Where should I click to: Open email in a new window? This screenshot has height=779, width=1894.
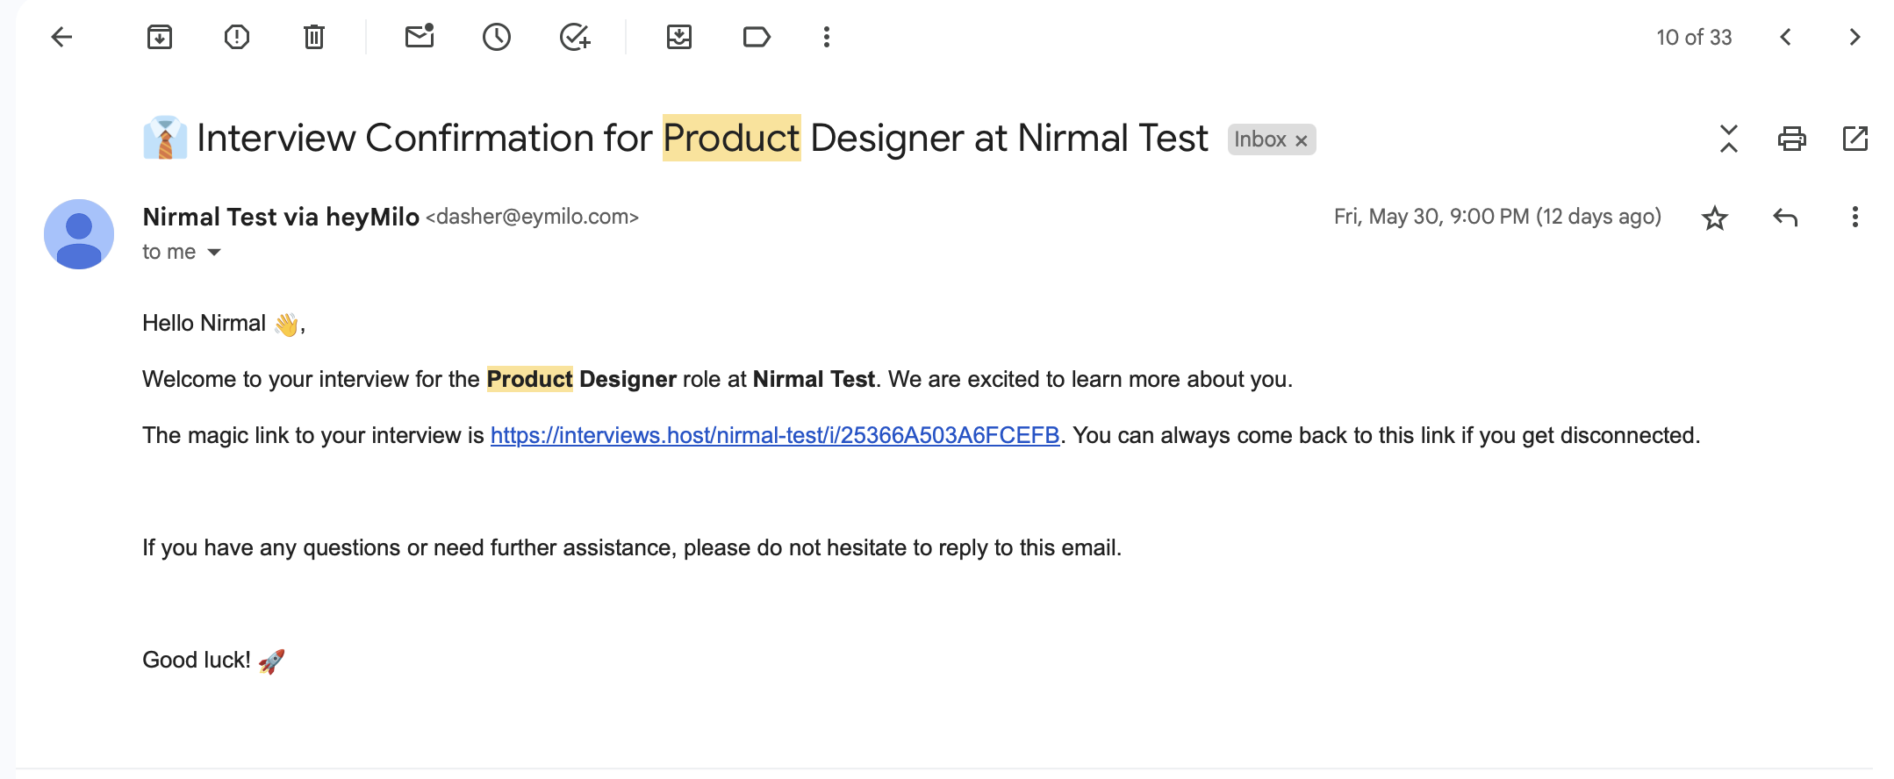pos(1855,139)
